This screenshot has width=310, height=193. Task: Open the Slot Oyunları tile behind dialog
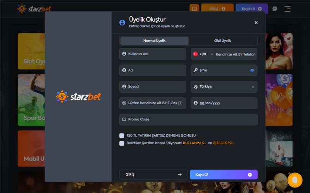click(x=31, y=51)
